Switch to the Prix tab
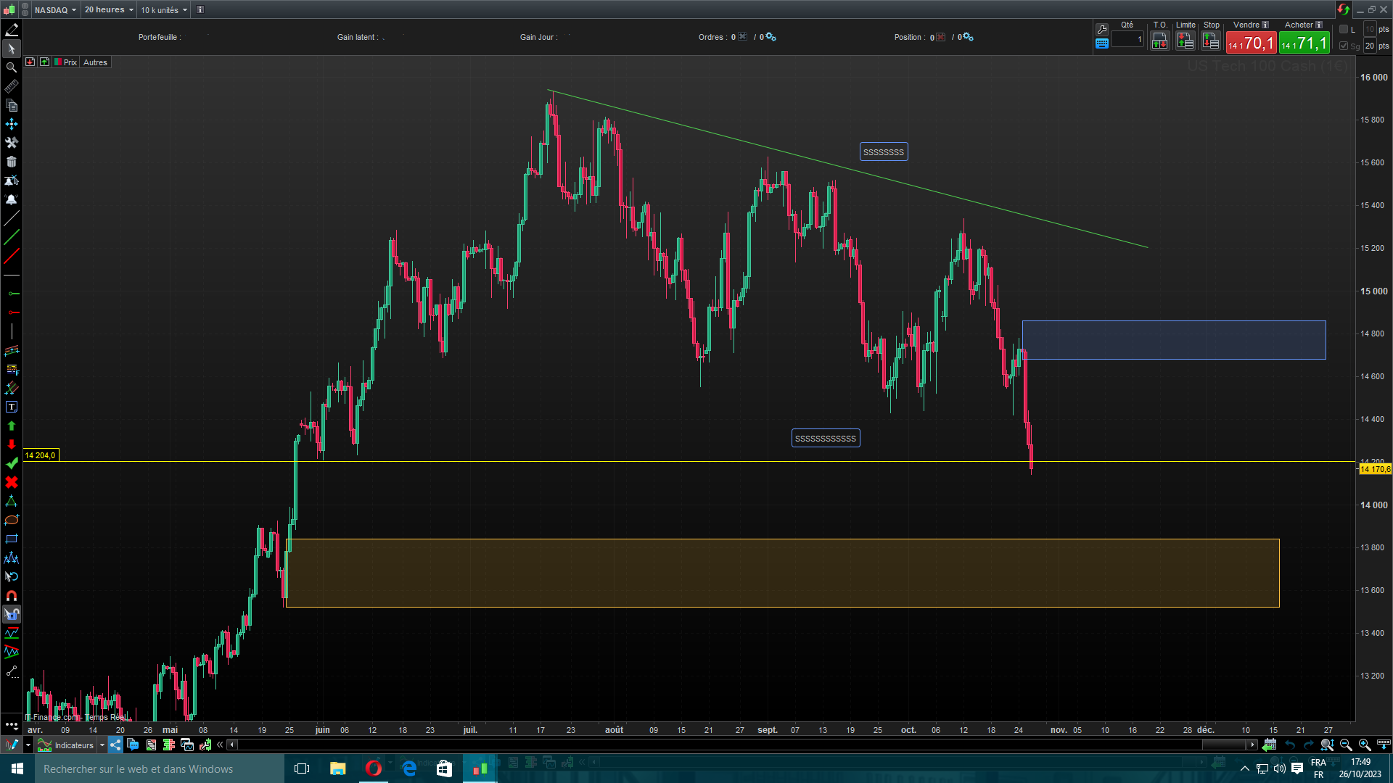This screenshot has height=783, width=1393. click(70, 62)
